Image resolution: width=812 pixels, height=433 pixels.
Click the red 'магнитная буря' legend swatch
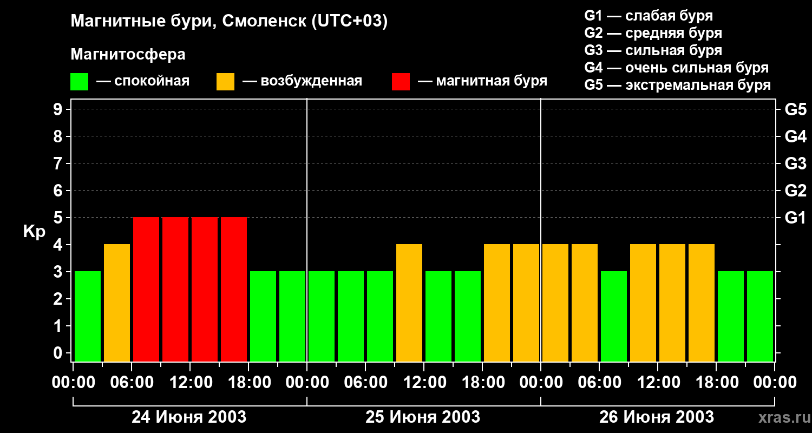point(401,82)
